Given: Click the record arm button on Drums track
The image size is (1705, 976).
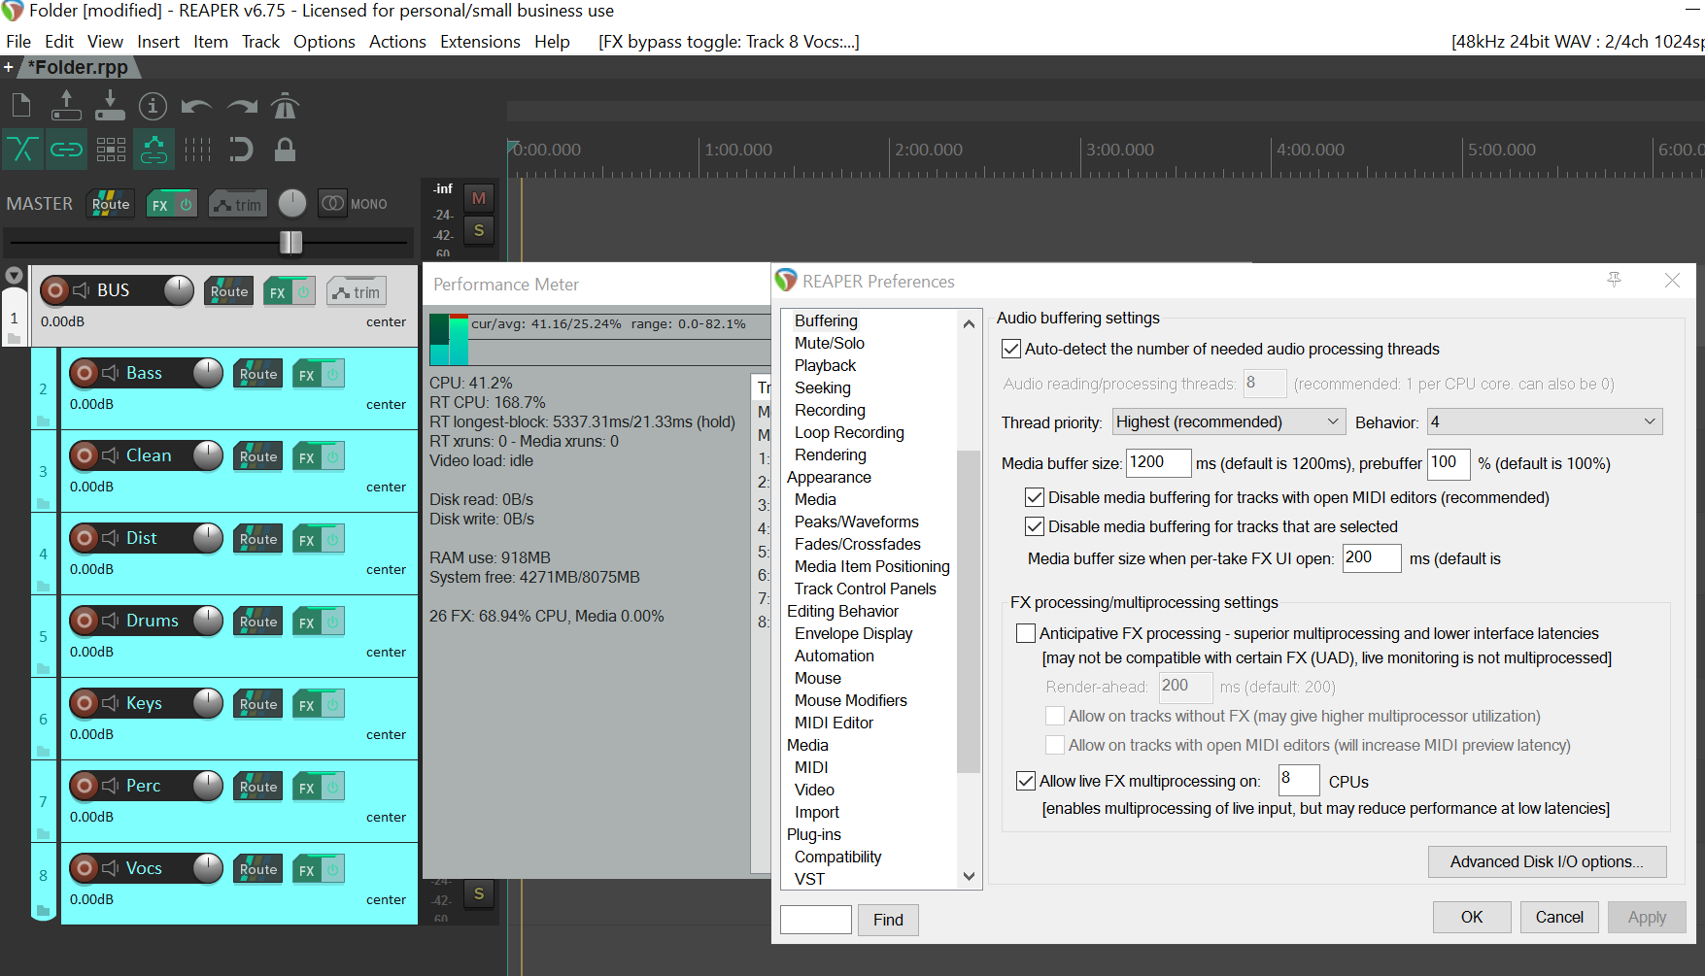Looking at the screenshot, I should [85, 621].
